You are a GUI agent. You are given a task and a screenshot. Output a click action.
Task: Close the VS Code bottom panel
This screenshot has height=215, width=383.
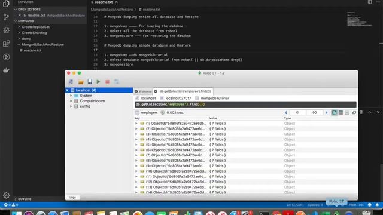pyautogui.click(x=378, y=112)
